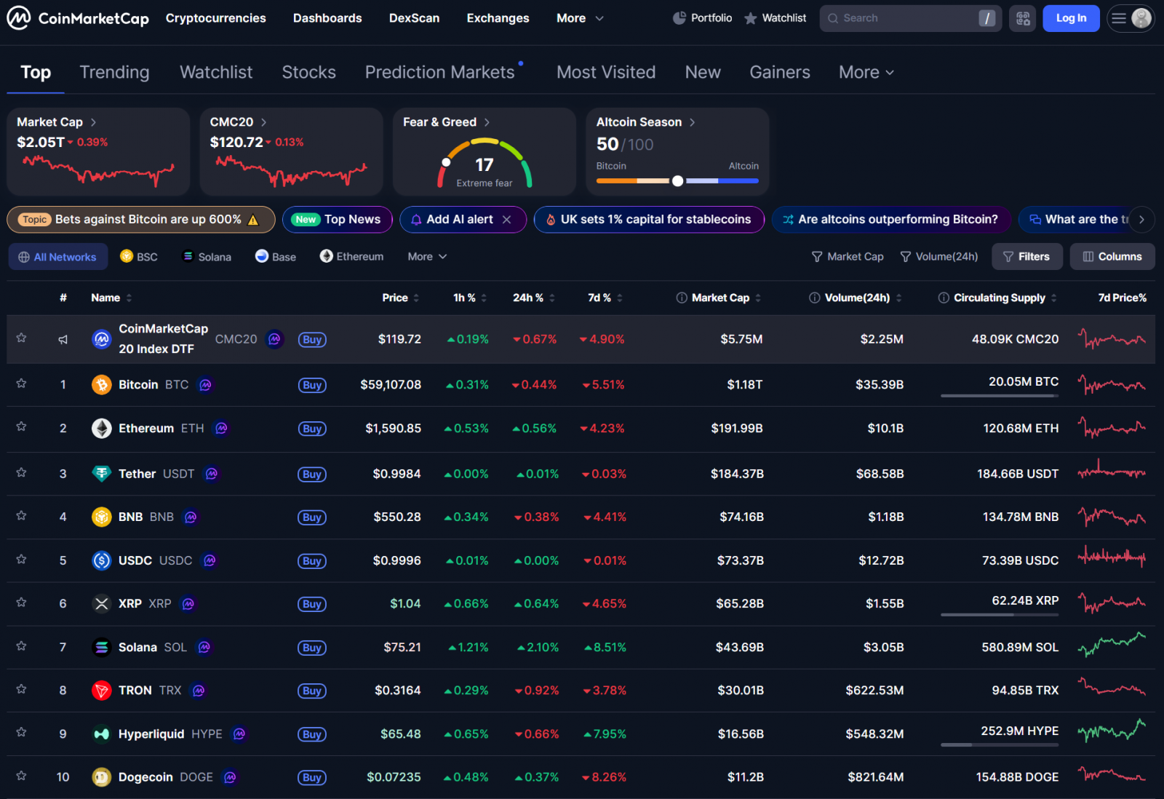Open Bitcoin 7d price sparkline chart
1164x799 pixels.
[1112, 385]
